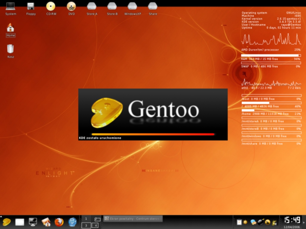Switch to virtual desktop 3
The image size is (306, 229).
86,225
